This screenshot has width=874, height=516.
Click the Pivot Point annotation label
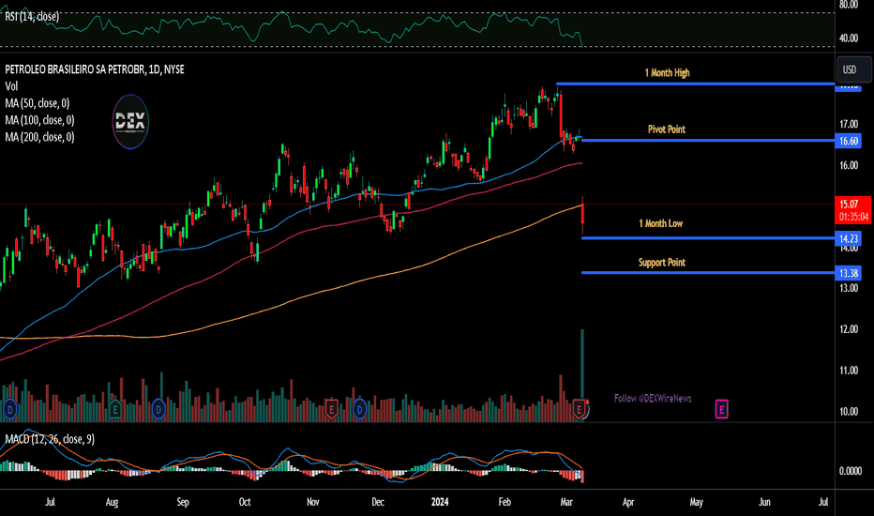point(667,129)
